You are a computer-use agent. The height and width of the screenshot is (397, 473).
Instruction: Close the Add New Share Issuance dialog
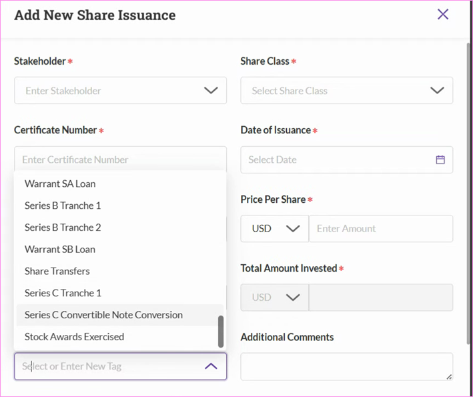click(x=443, y=14)
